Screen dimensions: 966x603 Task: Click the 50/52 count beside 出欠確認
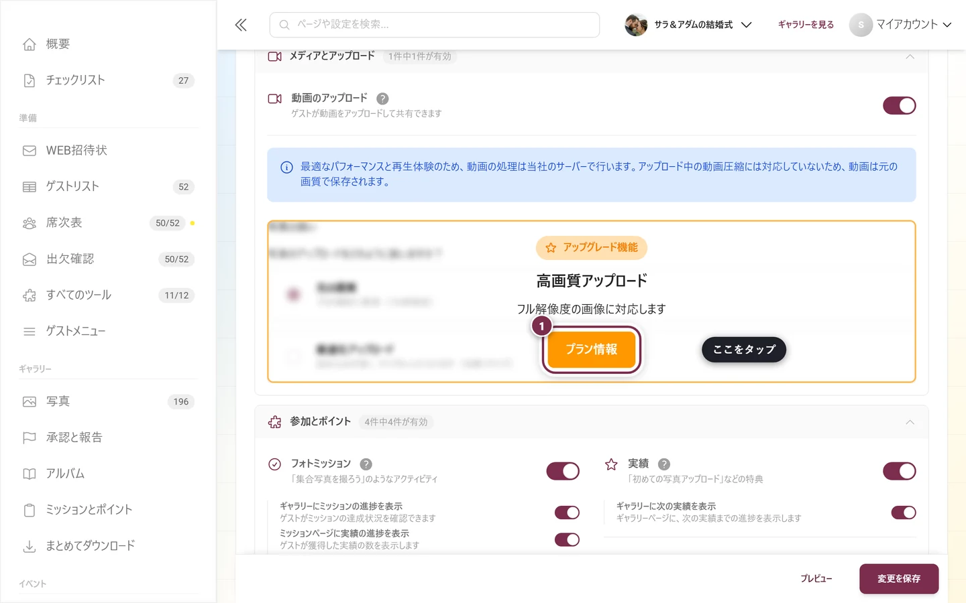pyautogui.click(x=176, y=259)
